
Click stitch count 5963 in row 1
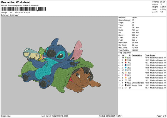(129, 58)
